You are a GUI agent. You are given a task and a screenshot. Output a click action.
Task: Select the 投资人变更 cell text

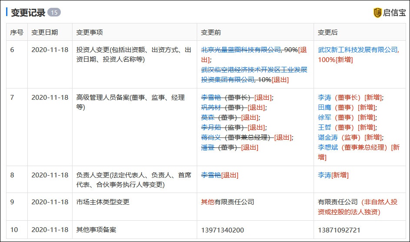click(x=134, y=55)
